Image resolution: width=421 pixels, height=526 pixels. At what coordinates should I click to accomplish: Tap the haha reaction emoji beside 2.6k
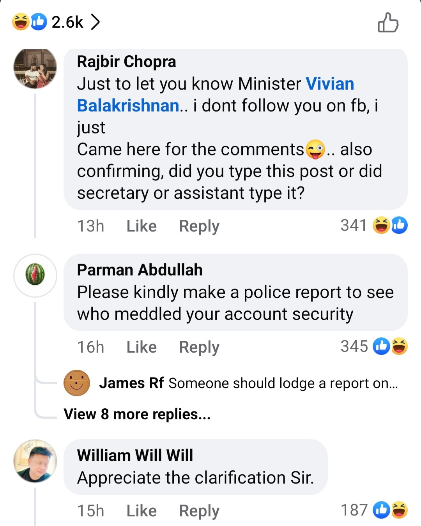tap(21, 22)
